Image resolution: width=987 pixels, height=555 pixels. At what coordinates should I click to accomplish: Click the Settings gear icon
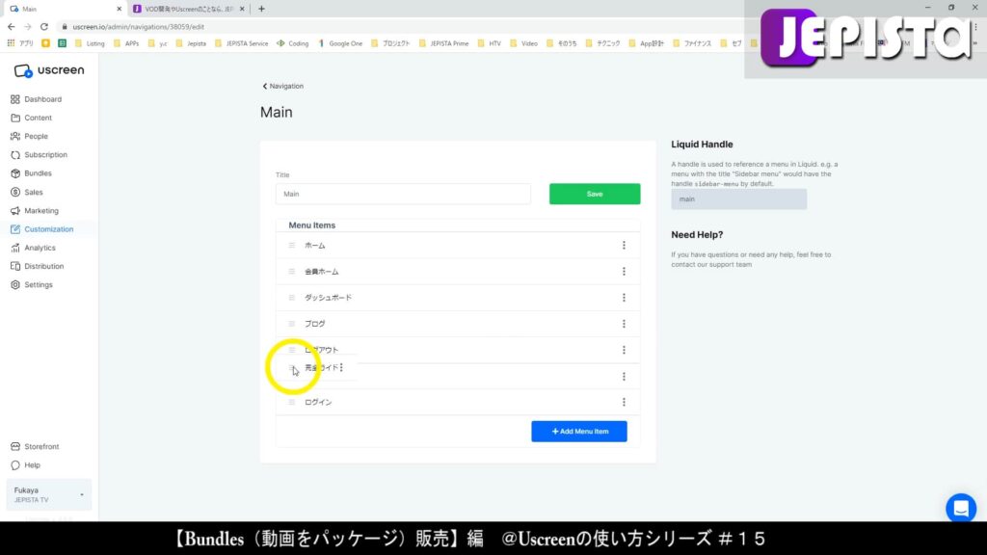point(15,285)
